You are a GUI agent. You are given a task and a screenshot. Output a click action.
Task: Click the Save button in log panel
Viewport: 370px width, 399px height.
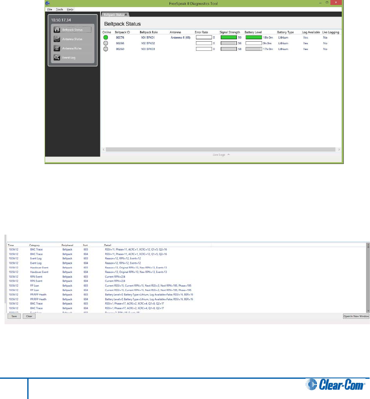tap(14, 316)
